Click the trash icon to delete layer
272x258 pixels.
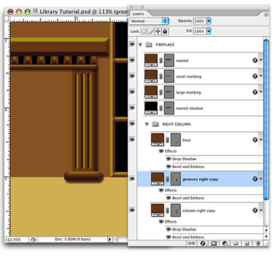[x=258, y=243]
